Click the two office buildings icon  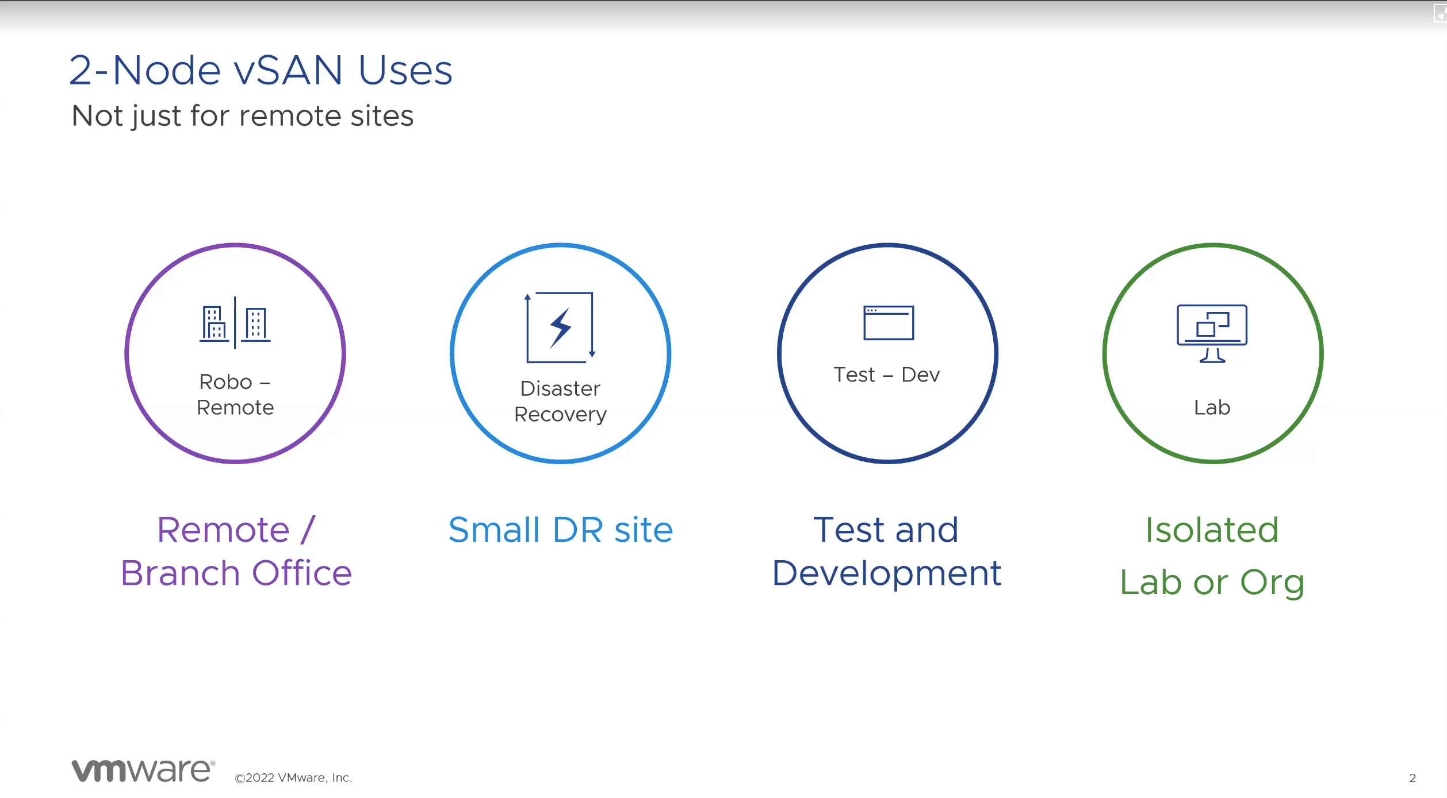(x=235, y=323)
